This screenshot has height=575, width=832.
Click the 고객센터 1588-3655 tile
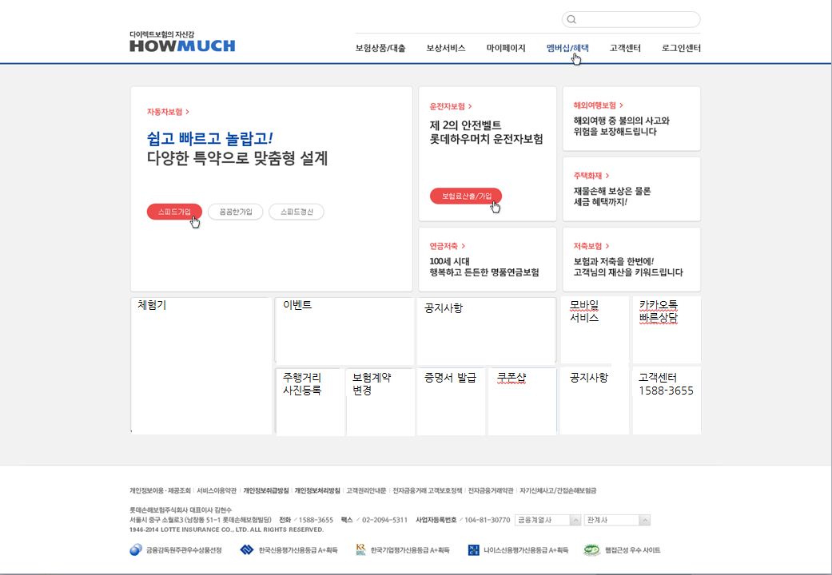[x=667, y=400]
